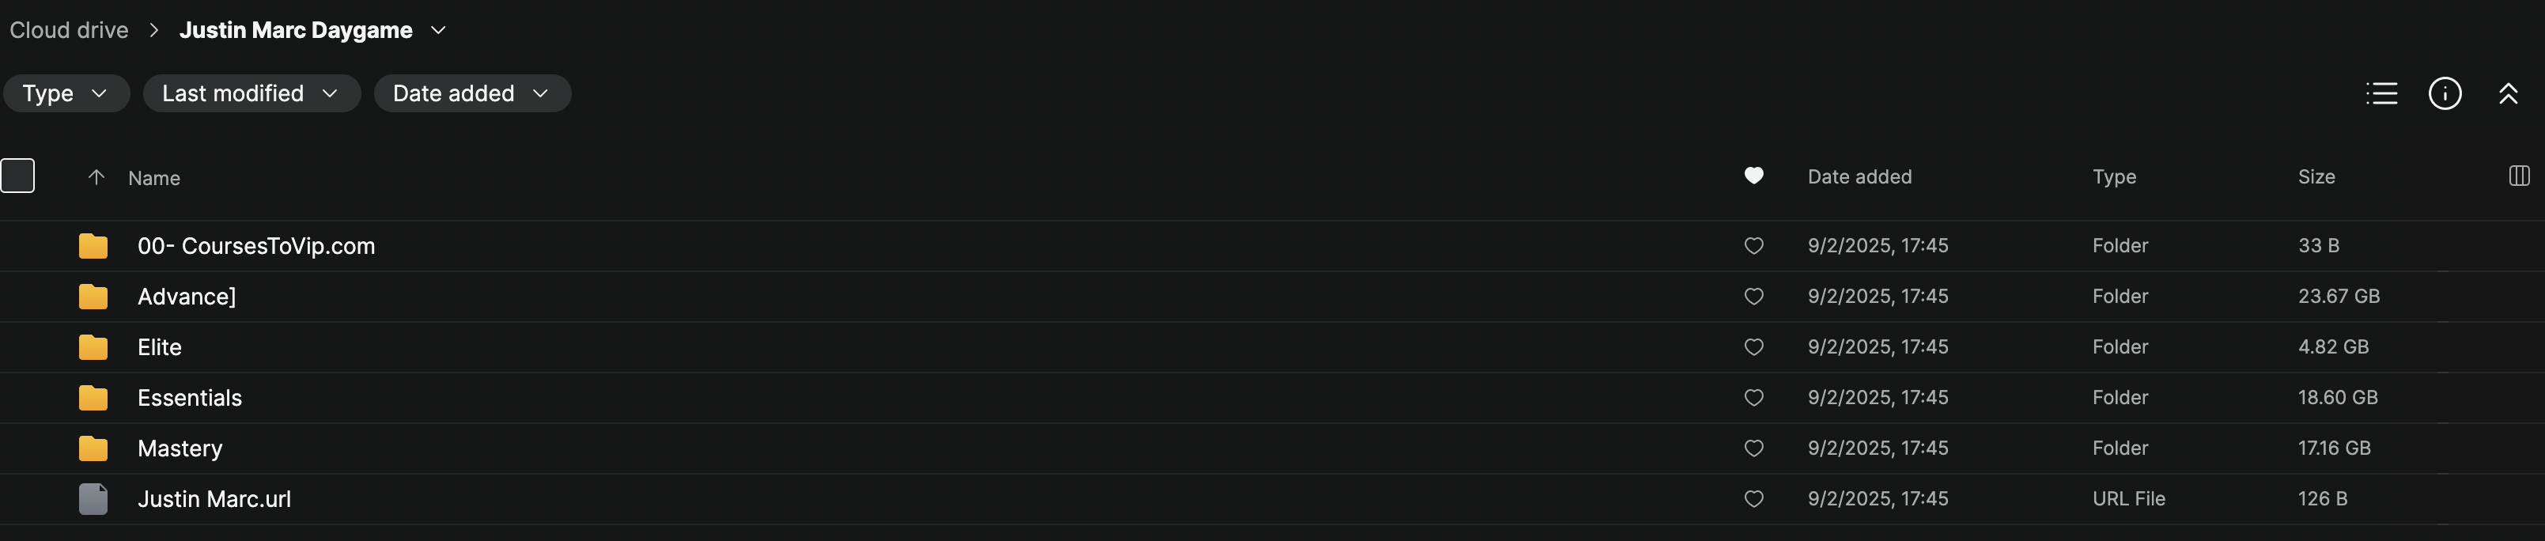Click the Justin Marc.url file icon
This screenshot has width=2545, height=541.
(x=93, y=498)
